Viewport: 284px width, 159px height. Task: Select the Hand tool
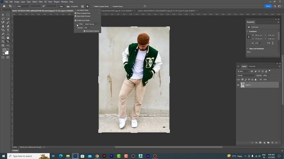pos(8,38)
